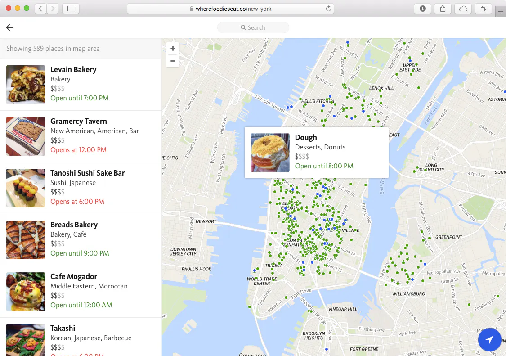The image size is (506, 356).
Task: Click 'Bakery, Café' text
Action: tap(68, 234)
